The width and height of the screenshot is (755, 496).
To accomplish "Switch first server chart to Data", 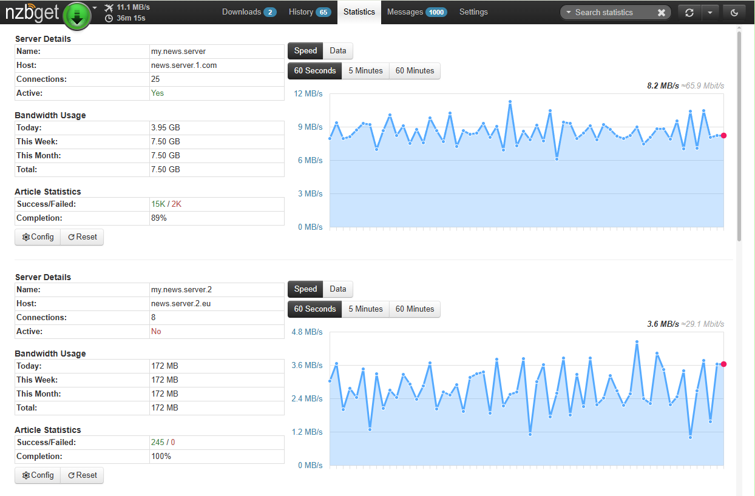I will (338, 51).
